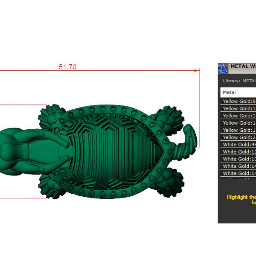Click the arrowhead at dimension line's right end

pyautogui.click(x=197, y=70)
